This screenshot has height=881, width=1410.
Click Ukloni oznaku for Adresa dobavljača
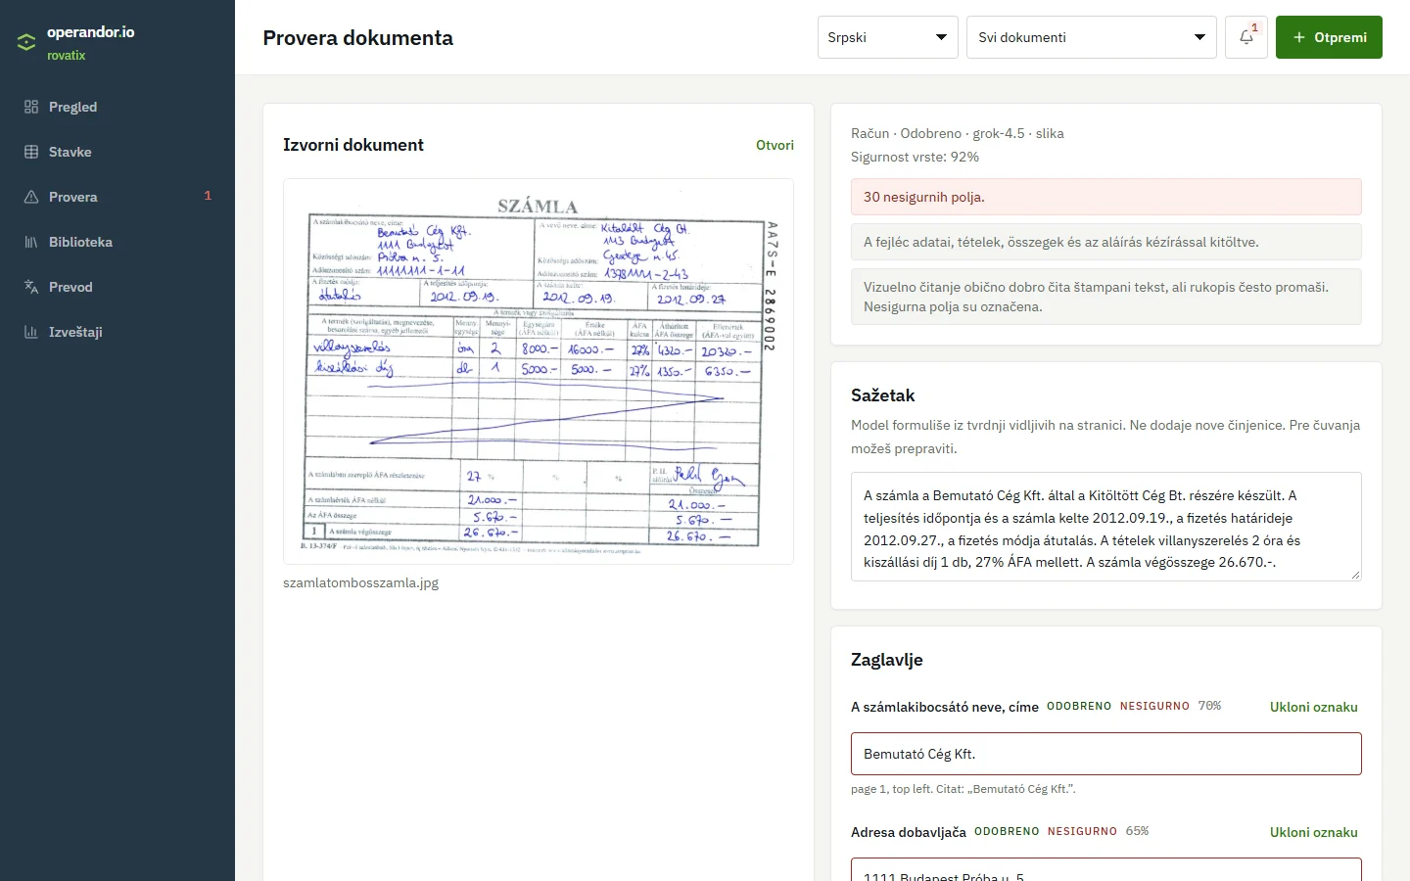coord(1314,832)
